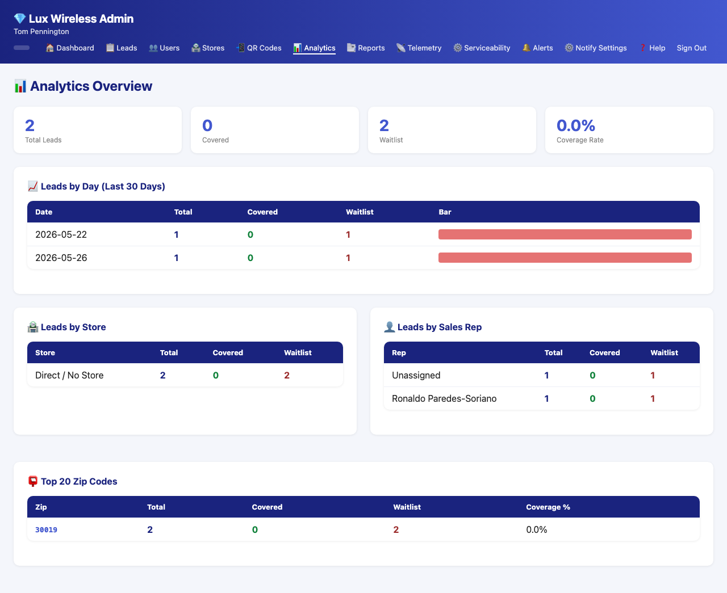Click the 0.0% coverage value for 30019
Image resolution: width=727 pixels, height=593 pixels.
click(x=537, y=529)
